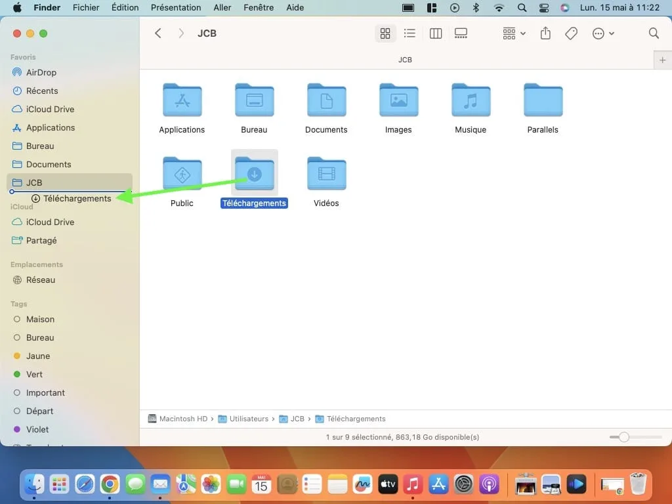Select the JCB tab title
Viewport: 672px width, 504px height.
405,60
